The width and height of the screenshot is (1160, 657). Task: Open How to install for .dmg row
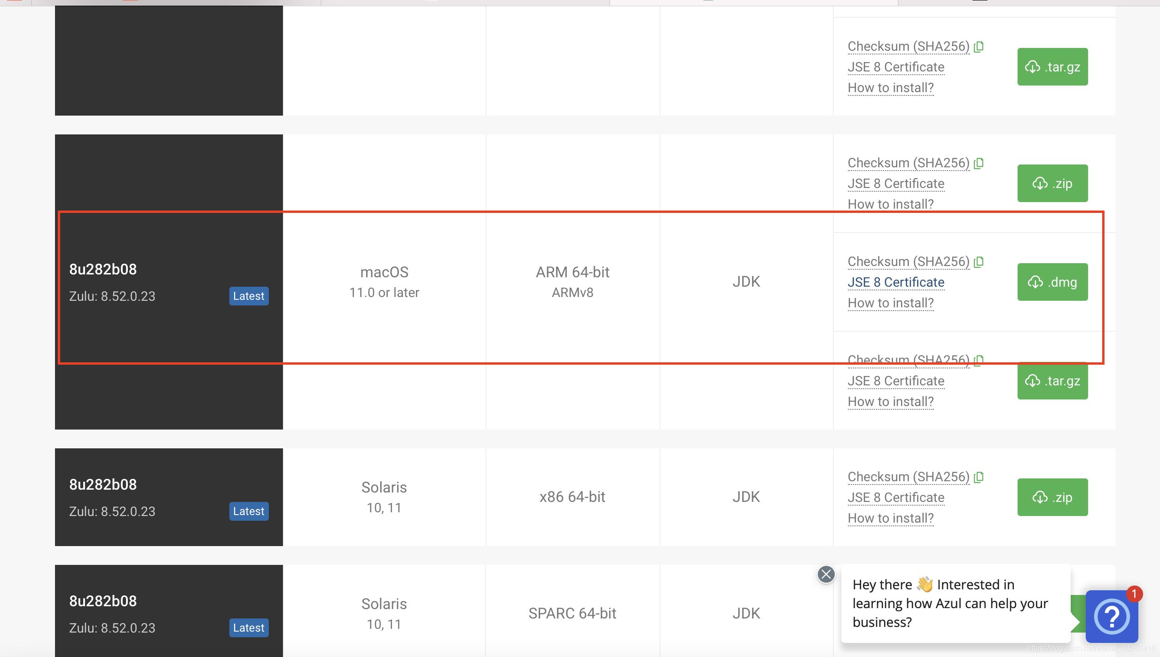coord(891,303)
